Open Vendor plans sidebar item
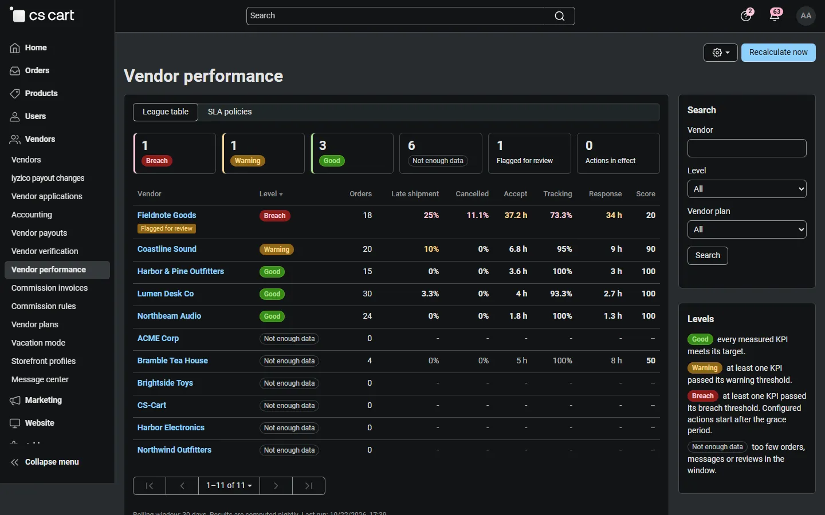The image size is (825, 515). click(35, 324)
